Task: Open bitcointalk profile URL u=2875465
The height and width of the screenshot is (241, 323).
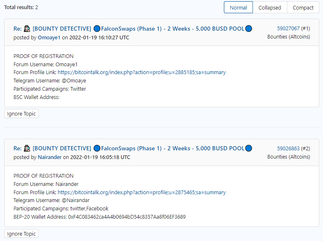Action: 142,193
